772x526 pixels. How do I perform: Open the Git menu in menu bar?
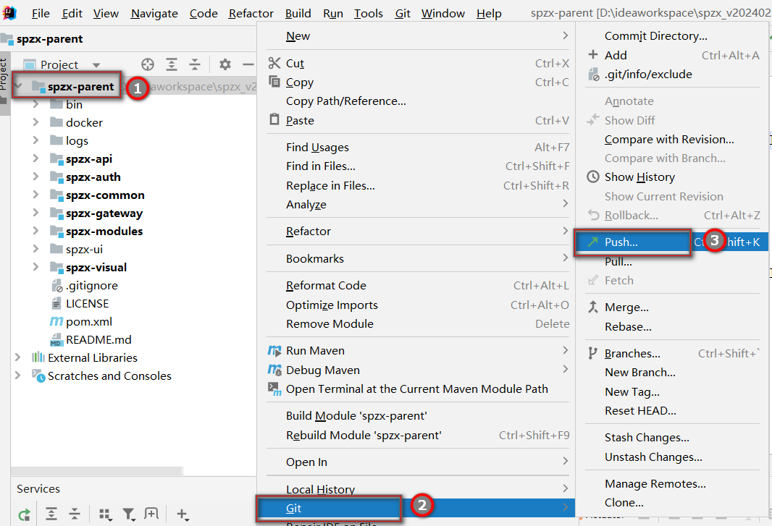pos(402,13)
